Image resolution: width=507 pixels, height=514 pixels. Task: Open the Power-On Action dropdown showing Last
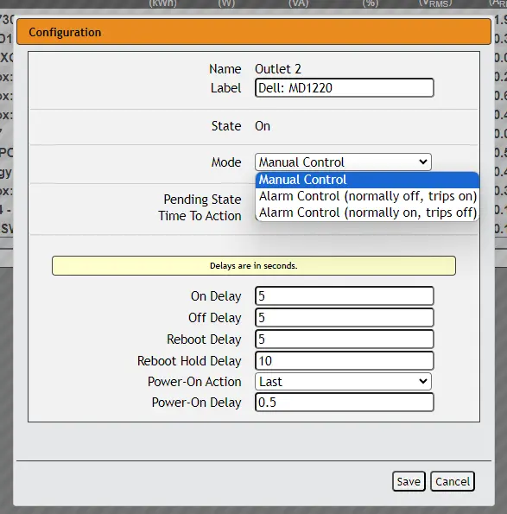point(343,382)
